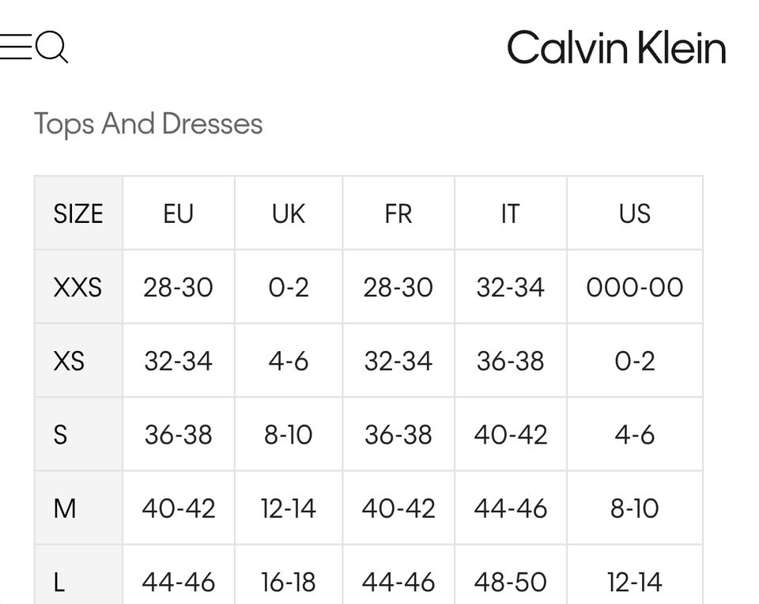Click the search magnifier icon
The height and width of the screenshot is (604, 759).
click(x=52, y=47)
